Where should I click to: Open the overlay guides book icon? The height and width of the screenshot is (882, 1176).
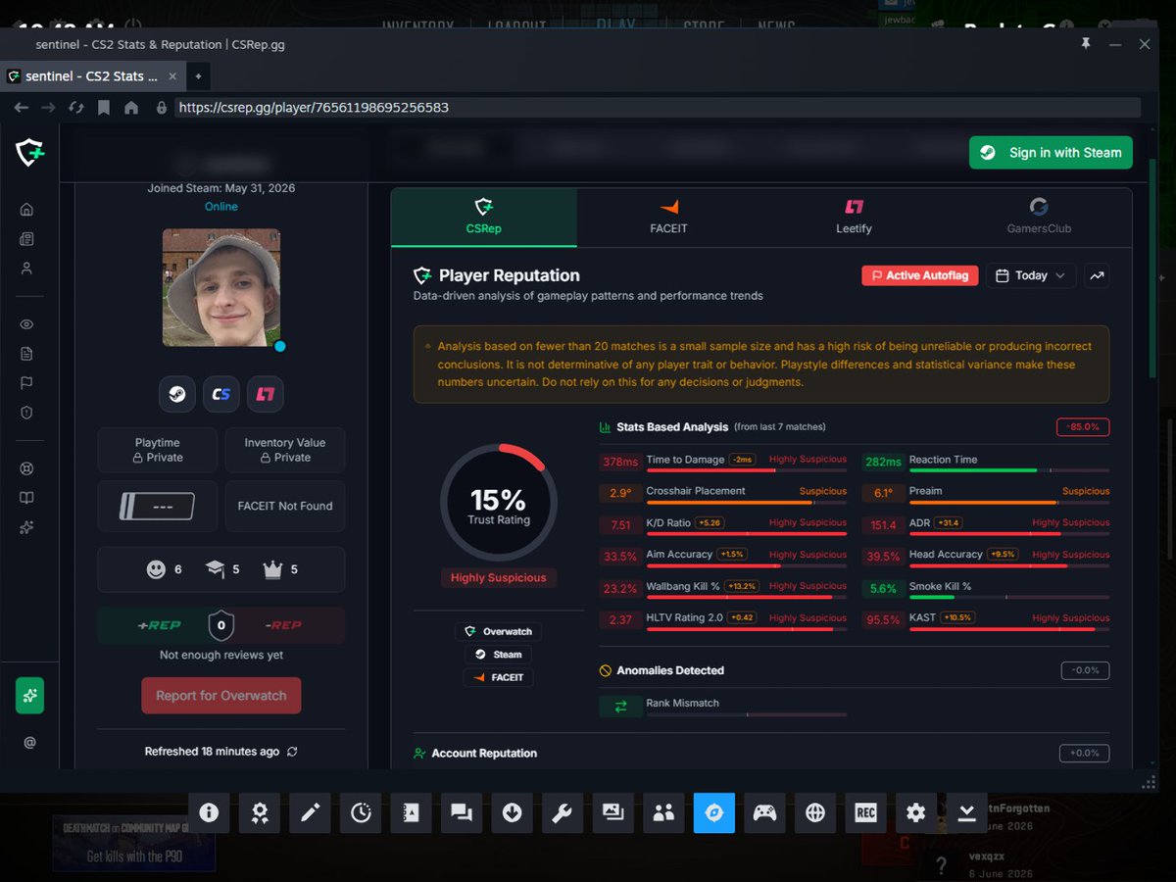coord(411,812)
